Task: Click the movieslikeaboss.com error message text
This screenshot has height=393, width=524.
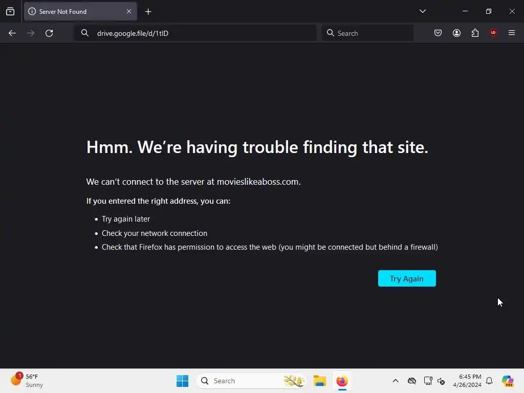Action: click(x=193, y=182)
